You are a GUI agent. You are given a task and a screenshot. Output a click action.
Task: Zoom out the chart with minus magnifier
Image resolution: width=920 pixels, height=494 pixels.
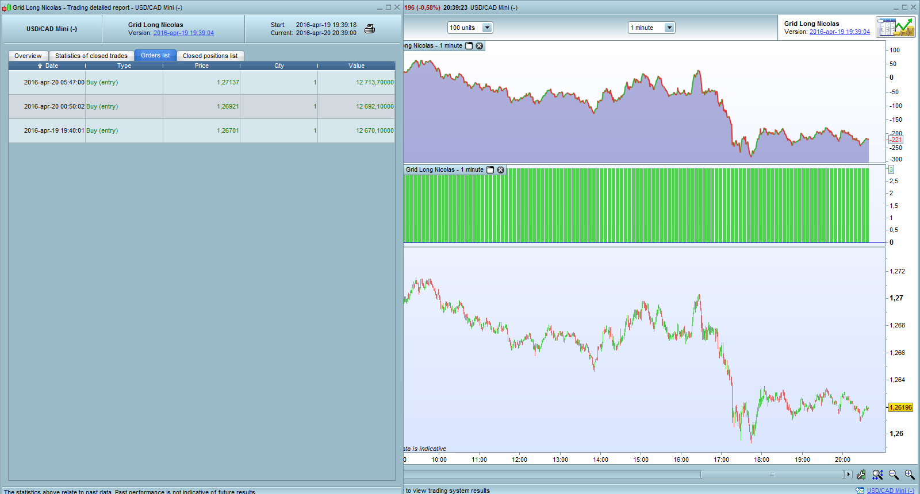894,474
